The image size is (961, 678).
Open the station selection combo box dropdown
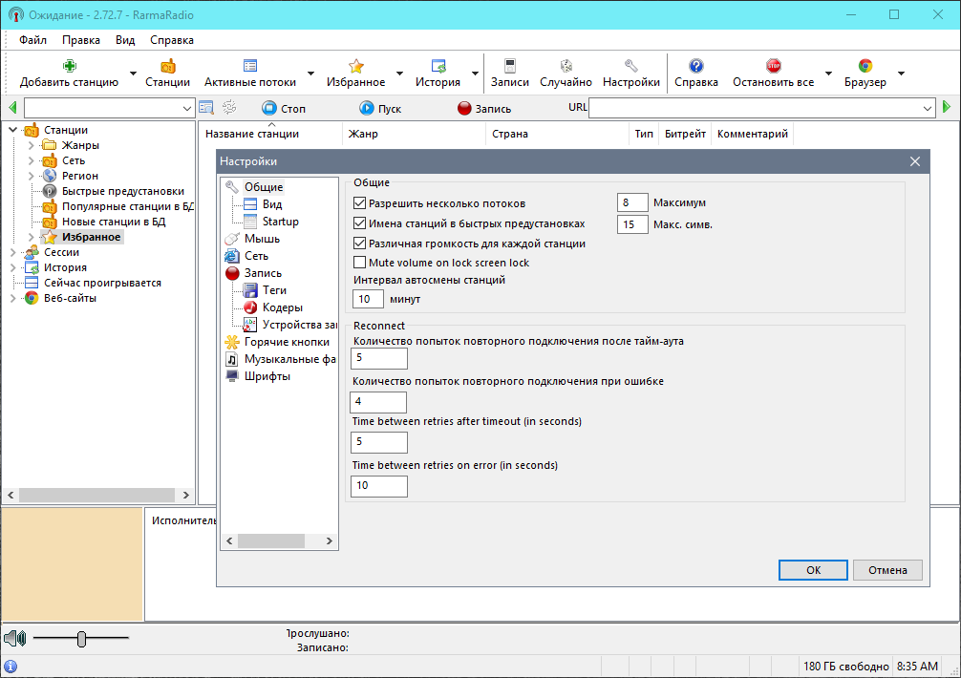coord(187,109)
